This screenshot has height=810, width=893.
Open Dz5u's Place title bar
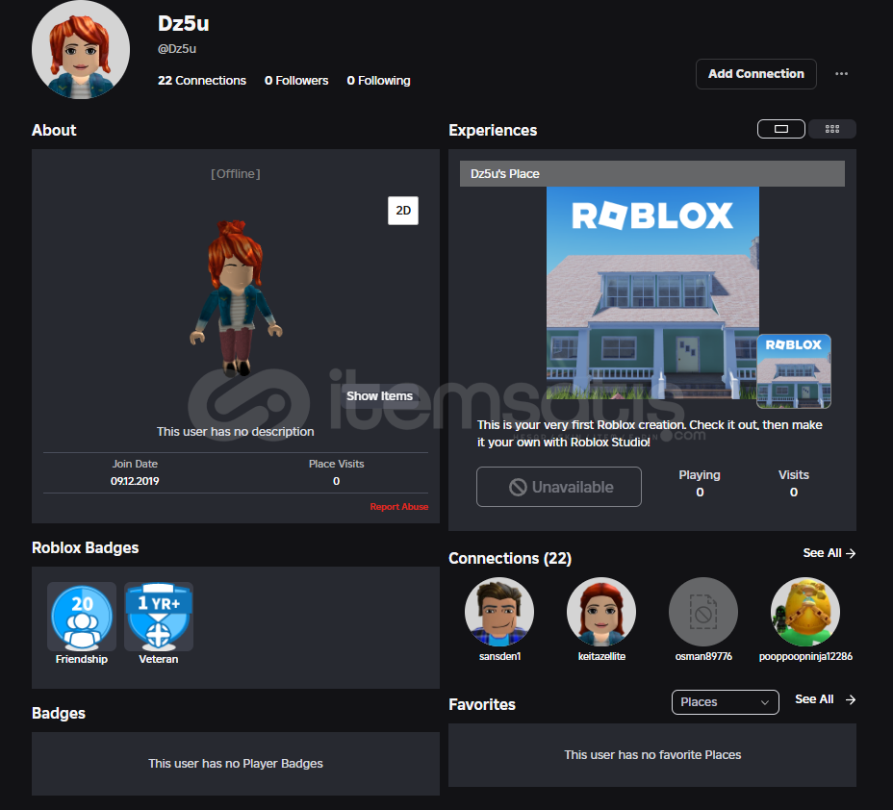(x=652, y=173)
